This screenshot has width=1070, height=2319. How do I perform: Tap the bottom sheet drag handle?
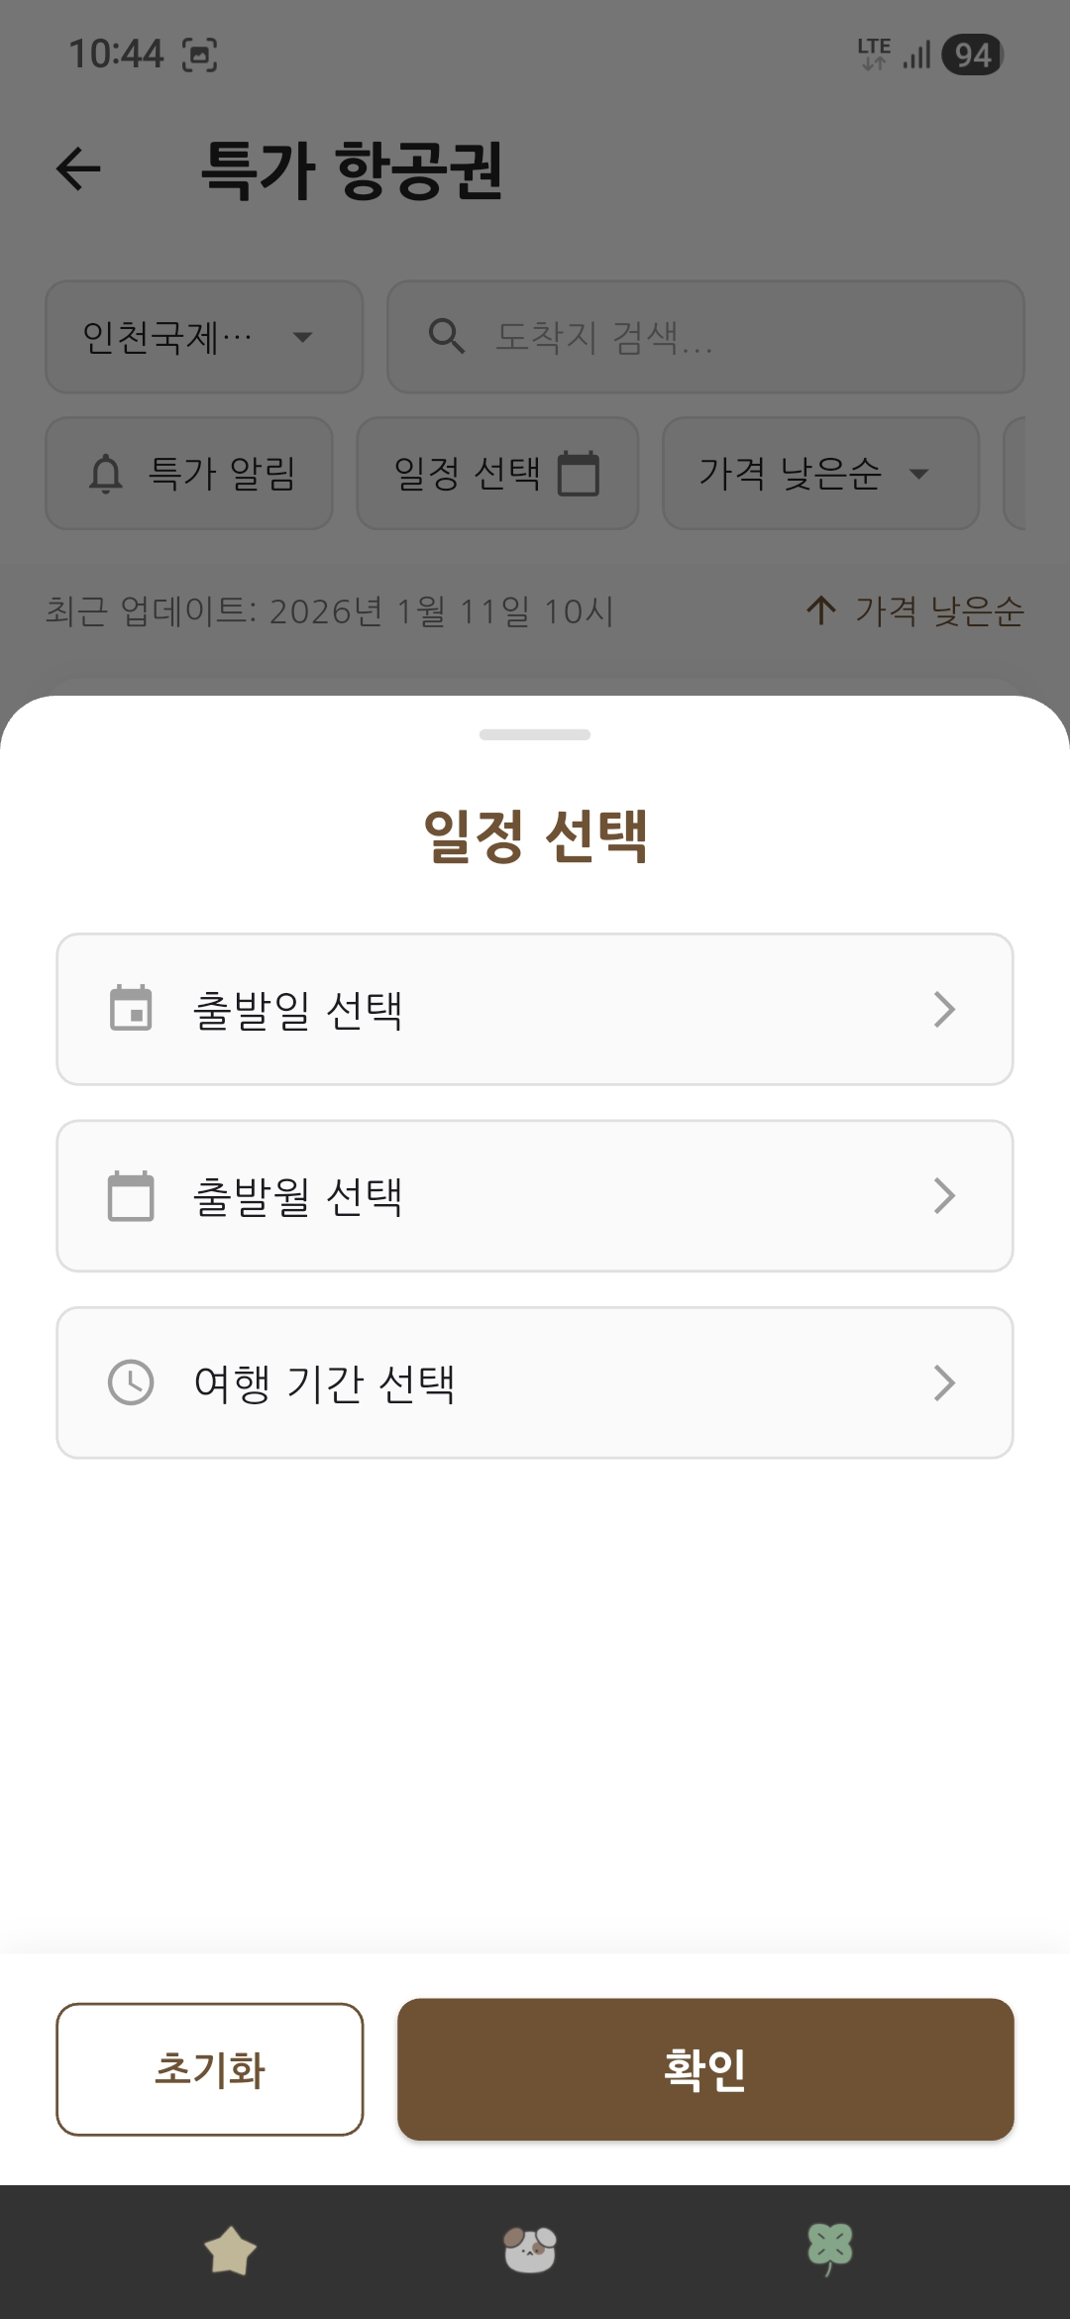[535, 734]
